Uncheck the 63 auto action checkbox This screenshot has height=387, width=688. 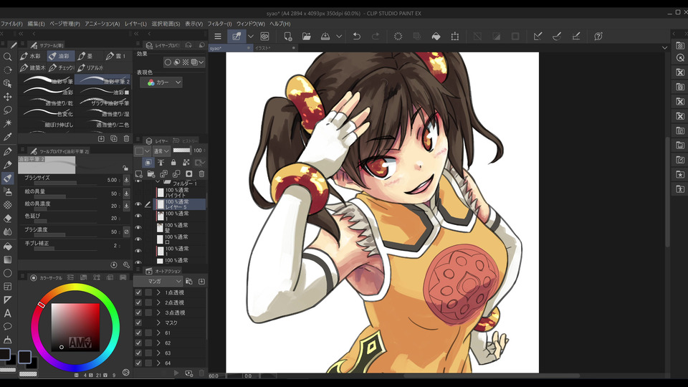138,353
